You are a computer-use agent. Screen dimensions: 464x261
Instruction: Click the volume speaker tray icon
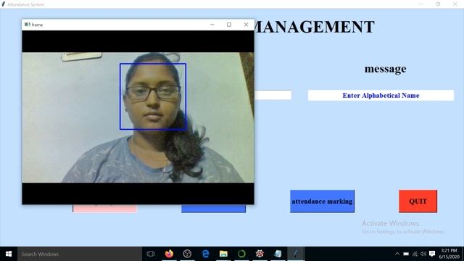coord(423,254)
